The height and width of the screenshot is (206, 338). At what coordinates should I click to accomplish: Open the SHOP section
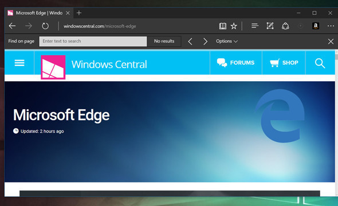[284, 62]
